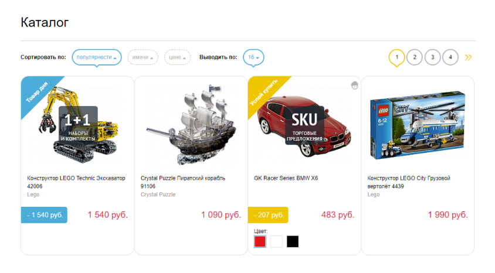Click the blue -1 540 руб. discount label
495x273 pixels.
tap(44, 215)
